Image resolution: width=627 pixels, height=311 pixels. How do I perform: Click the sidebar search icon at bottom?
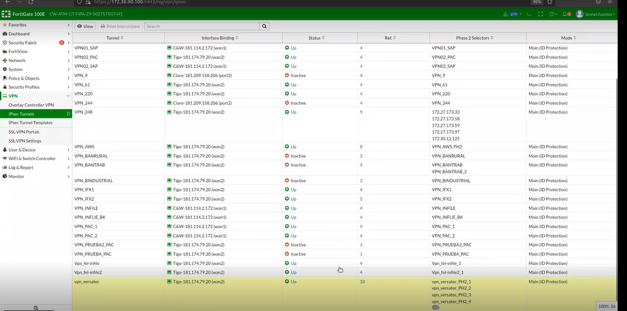pos(36,308)
